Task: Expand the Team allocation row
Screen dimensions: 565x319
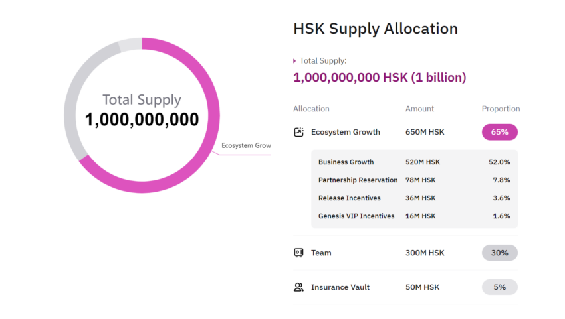Action: pyautogui.click(x=321, y=253)
